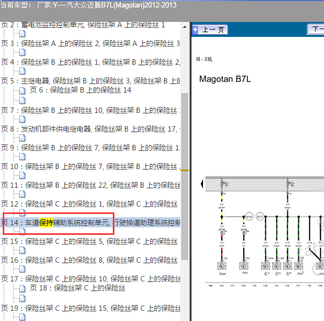Click document icon beside 页 18 label
Viewport: 324px width, 321px height.
coord(22,288)
